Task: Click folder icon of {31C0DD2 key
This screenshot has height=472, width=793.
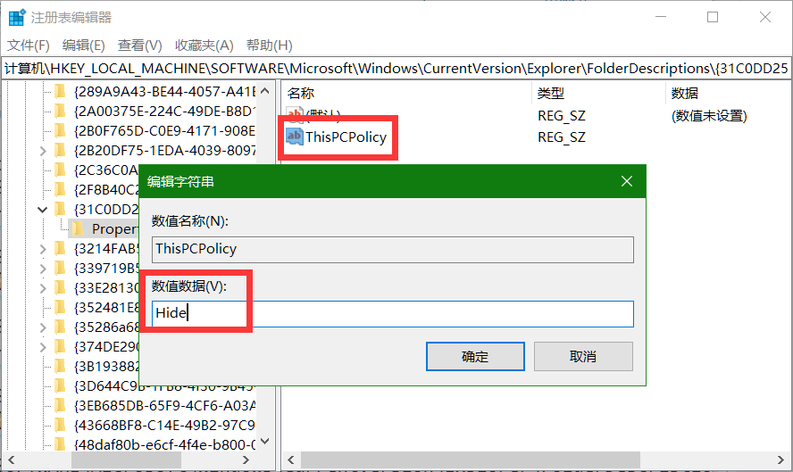Action: (60, 209)
